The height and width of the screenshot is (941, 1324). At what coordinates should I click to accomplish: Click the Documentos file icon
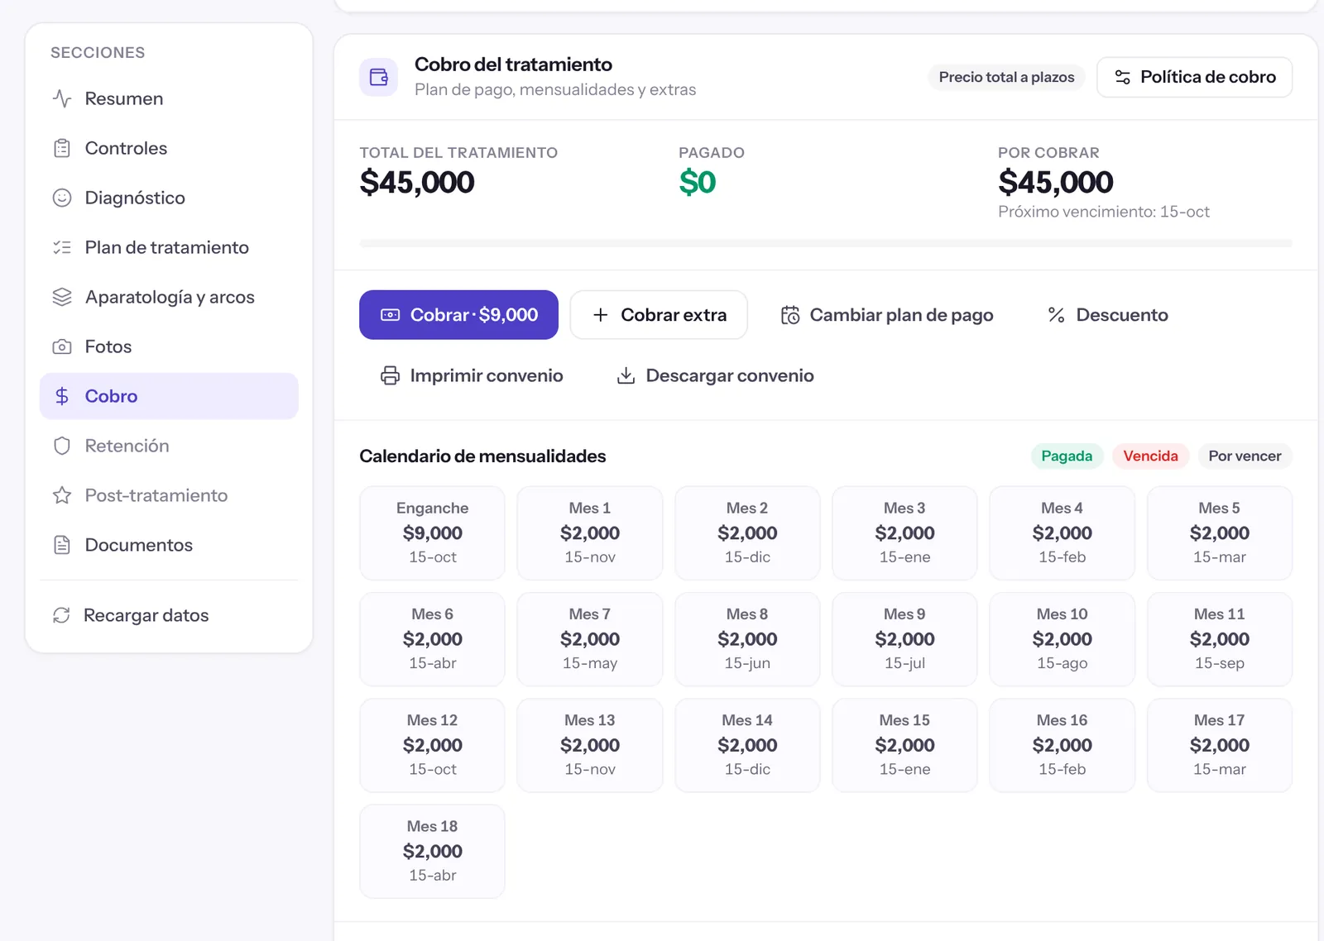[62, 545]
